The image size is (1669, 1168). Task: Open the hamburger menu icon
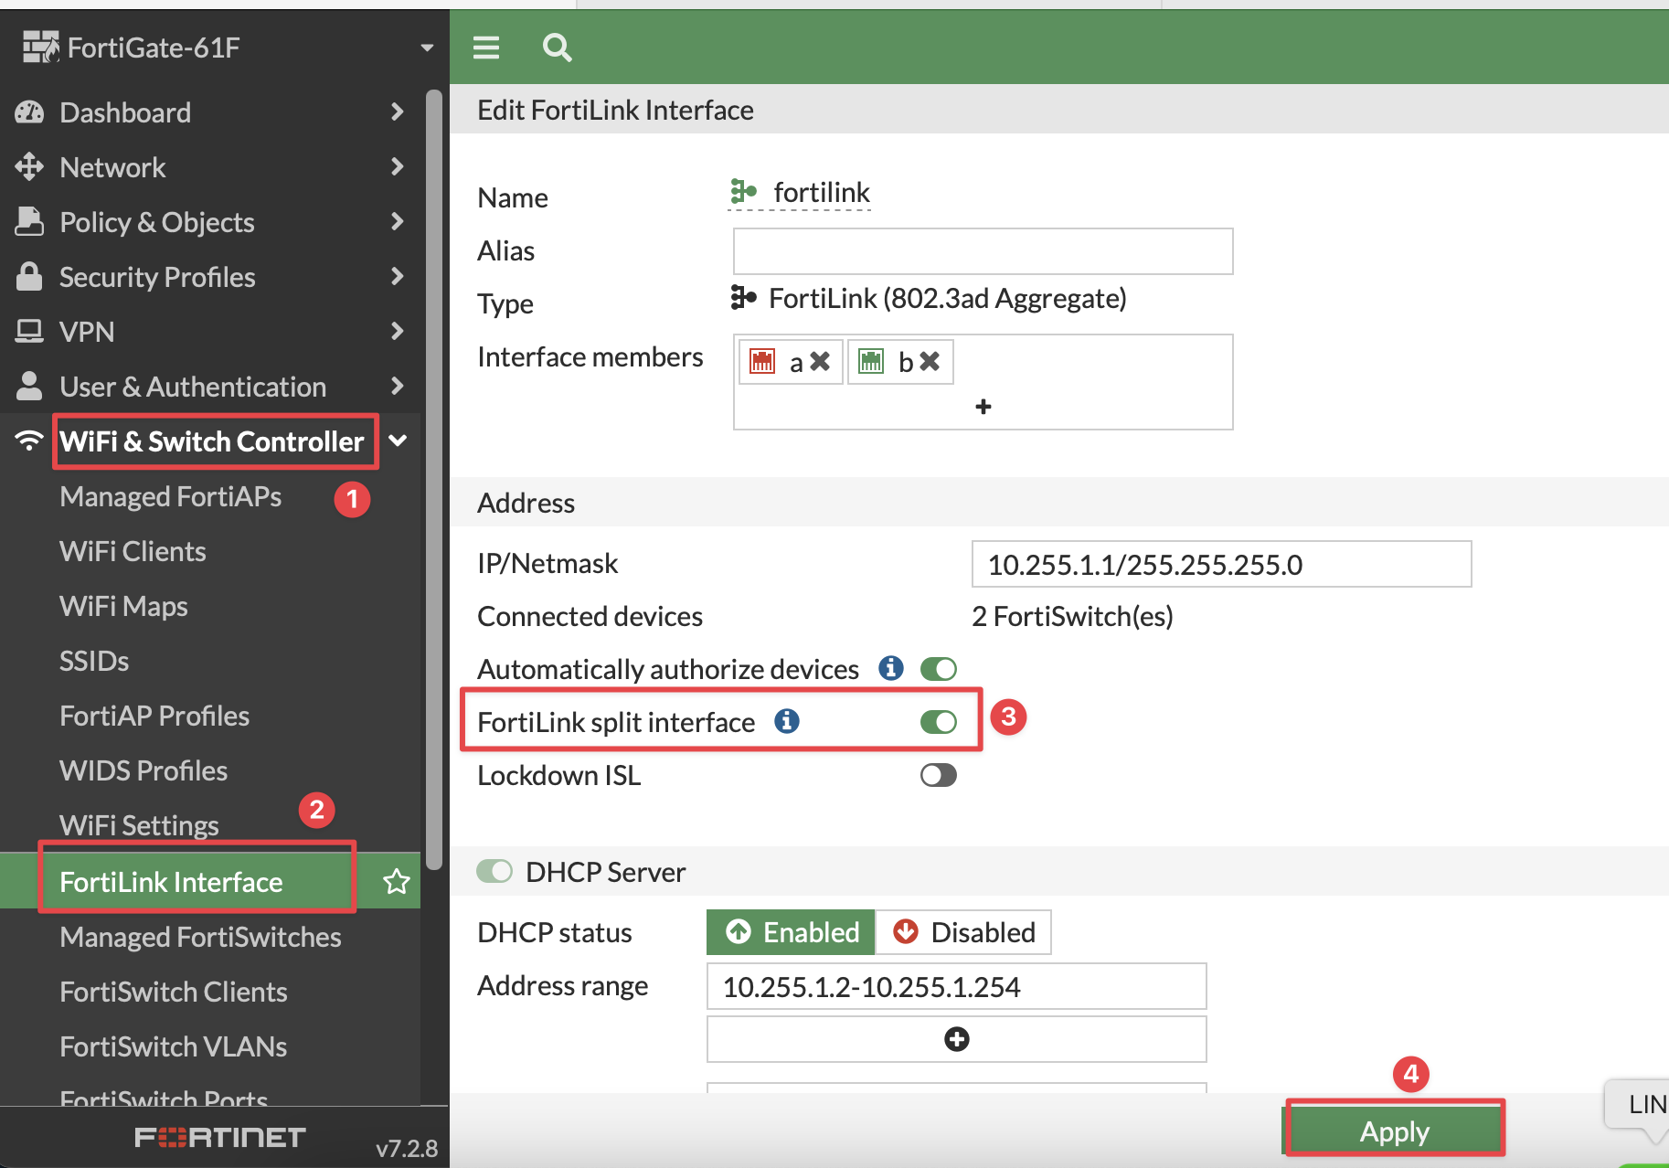486,48
